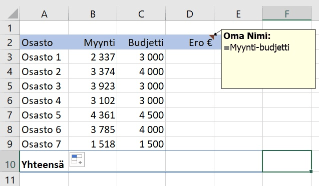Select the 'Osasto 7' cell

pyautogui.click(x=44, y=144)
